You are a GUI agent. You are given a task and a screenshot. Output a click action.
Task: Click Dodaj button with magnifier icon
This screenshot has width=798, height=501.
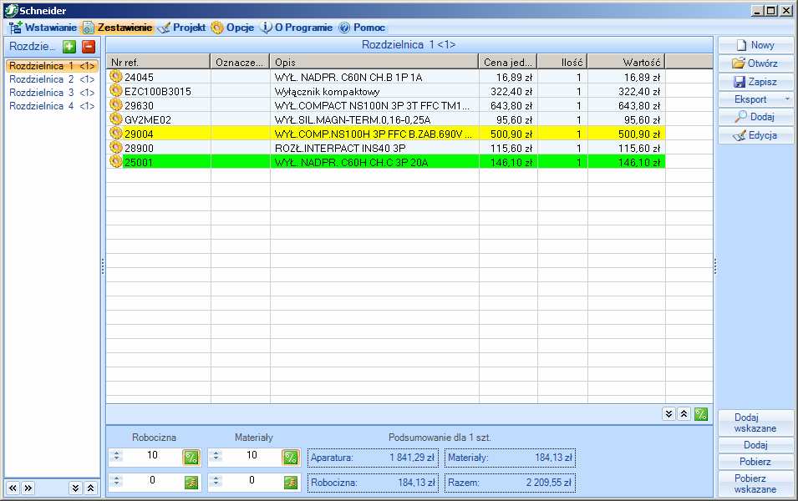pyautogui.click(x=755, y=117)
